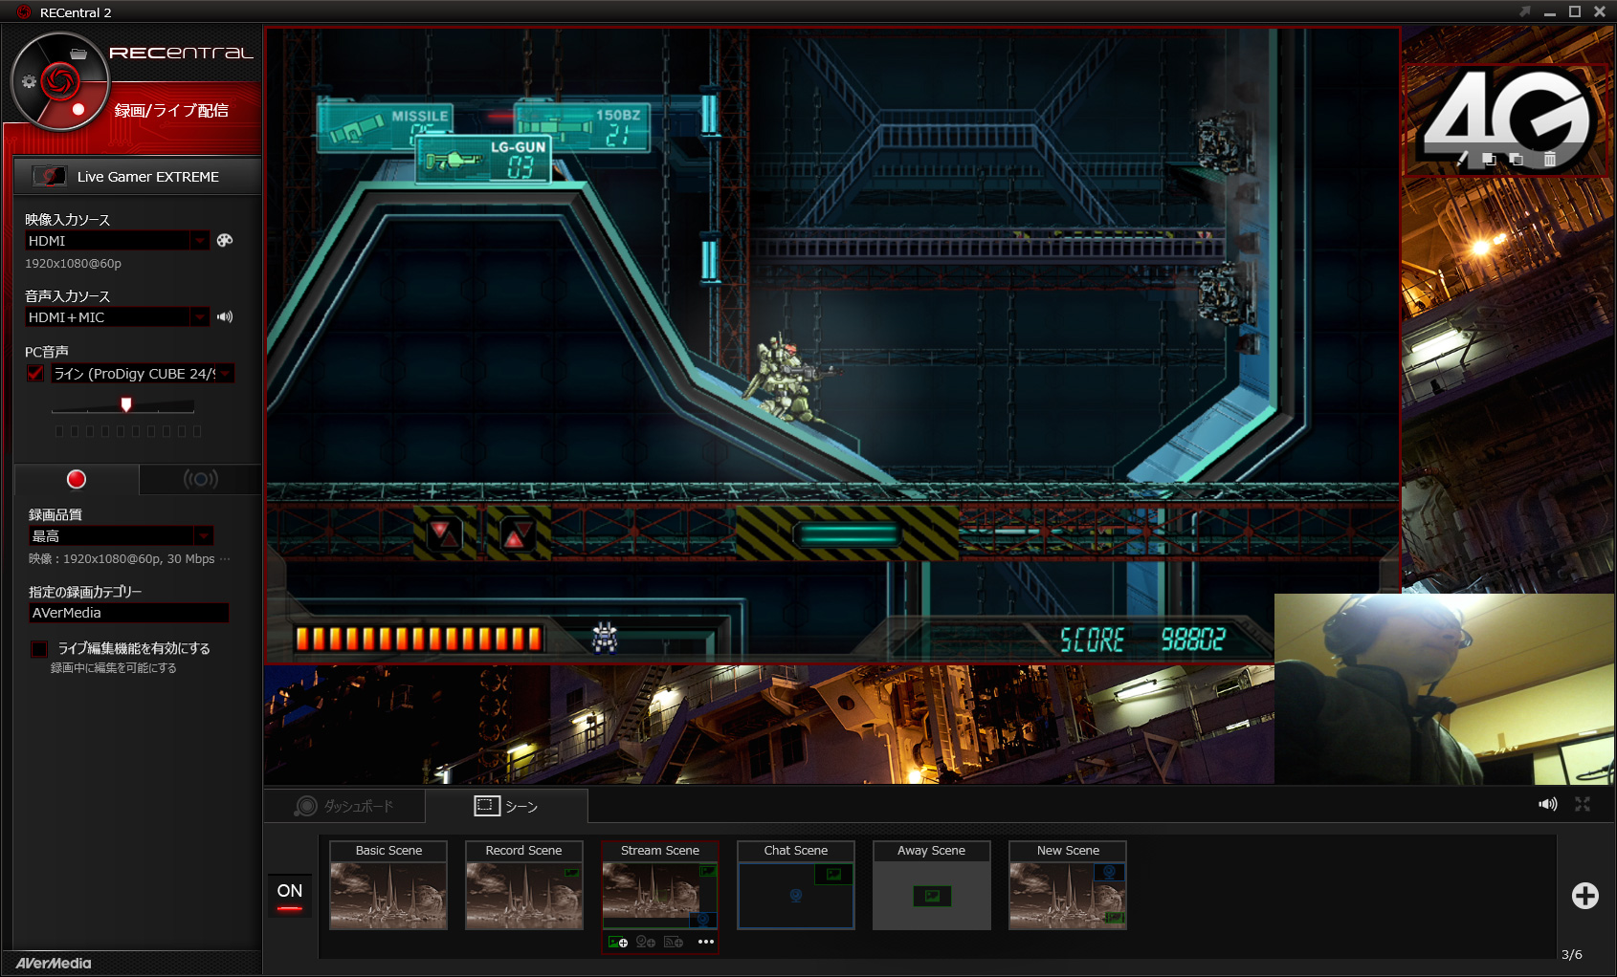Add web source to Stream Scene
This screenshot has width=1617, height=977.
click(674, 942)
